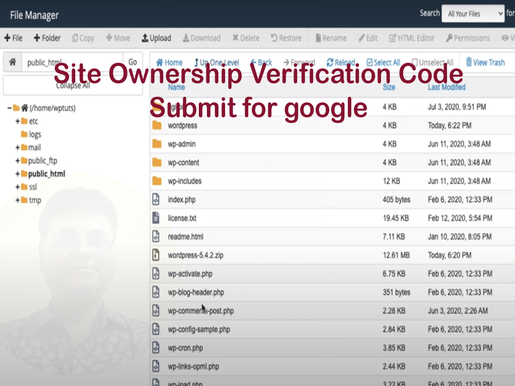This screenshot has height=386, width=515.
Task: Click the wordpress-5.4.2.zip archive icon
Action: 156,255
